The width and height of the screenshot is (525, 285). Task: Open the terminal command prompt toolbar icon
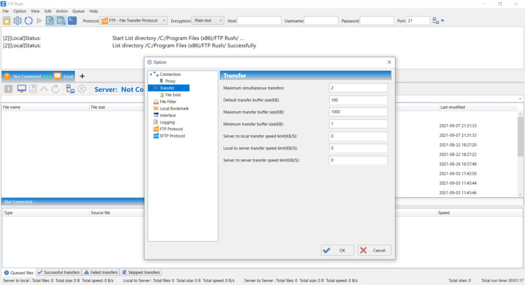(72, 21)
